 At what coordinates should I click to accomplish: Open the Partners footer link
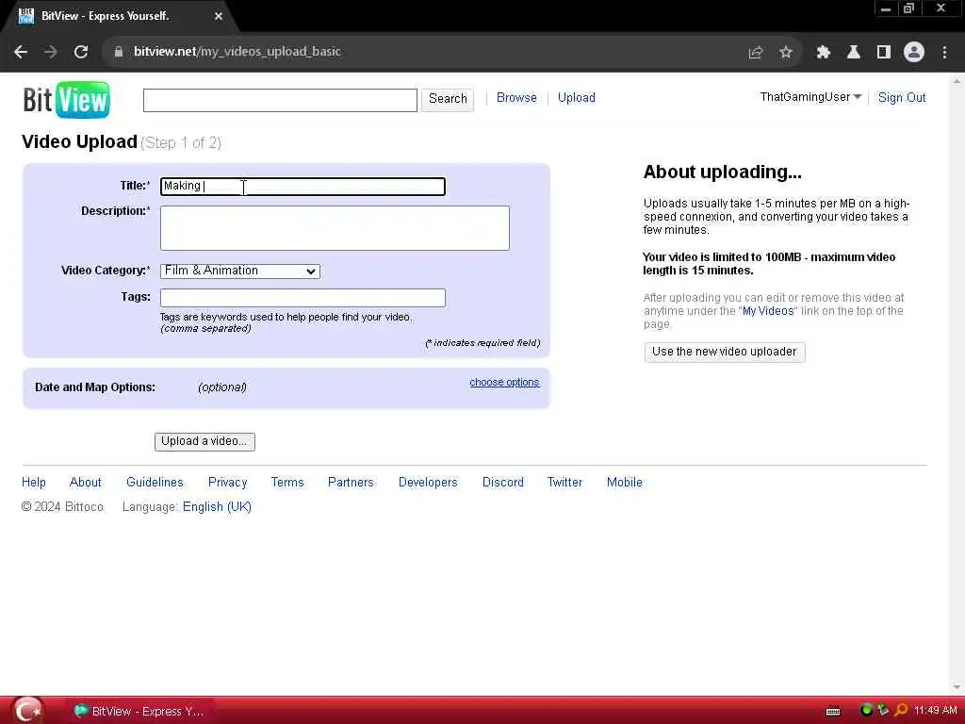coord(351,483)
